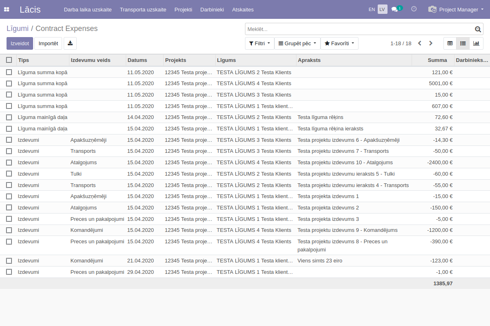Open the apps grid menu icon
Screen dimensions: 490x326
[x=7, y=9]
